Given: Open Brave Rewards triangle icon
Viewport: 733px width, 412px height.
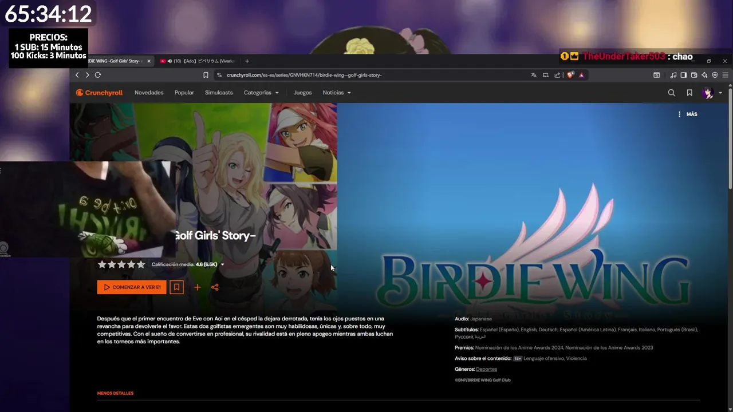Looking at the screenshot, I should pyautogui.click(x=581, y=75).
